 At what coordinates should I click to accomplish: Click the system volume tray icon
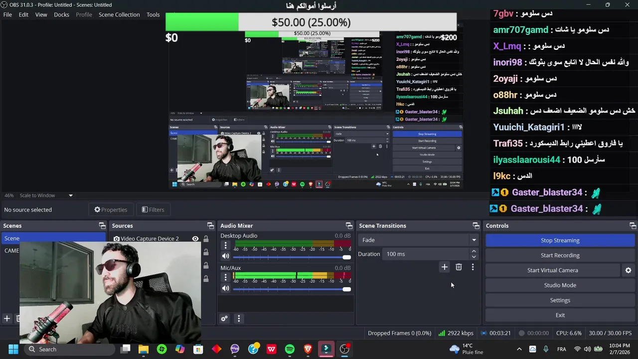click(587, 349)
